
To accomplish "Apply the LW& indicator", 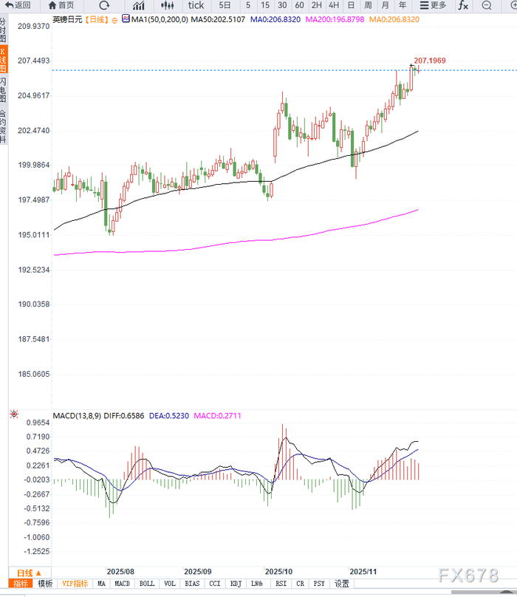I will (257, 583).
